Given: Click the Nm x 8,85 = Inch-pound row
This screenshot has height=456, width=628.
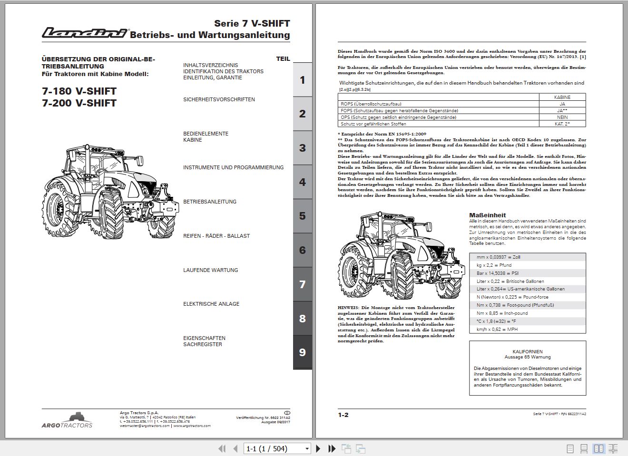Looking at the screenshot, I should tap(528, 313).
